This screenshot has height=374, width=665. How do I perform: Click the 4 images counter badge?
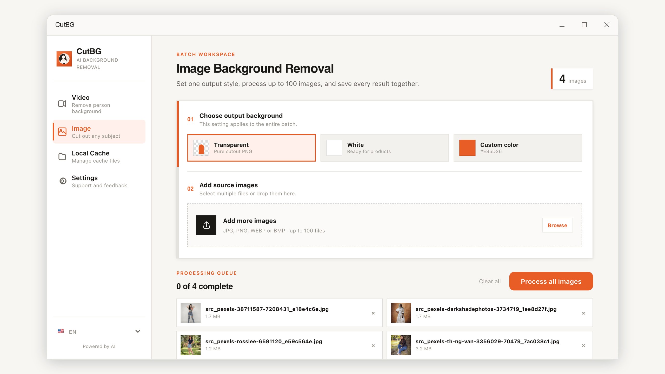tap(572, 79)
